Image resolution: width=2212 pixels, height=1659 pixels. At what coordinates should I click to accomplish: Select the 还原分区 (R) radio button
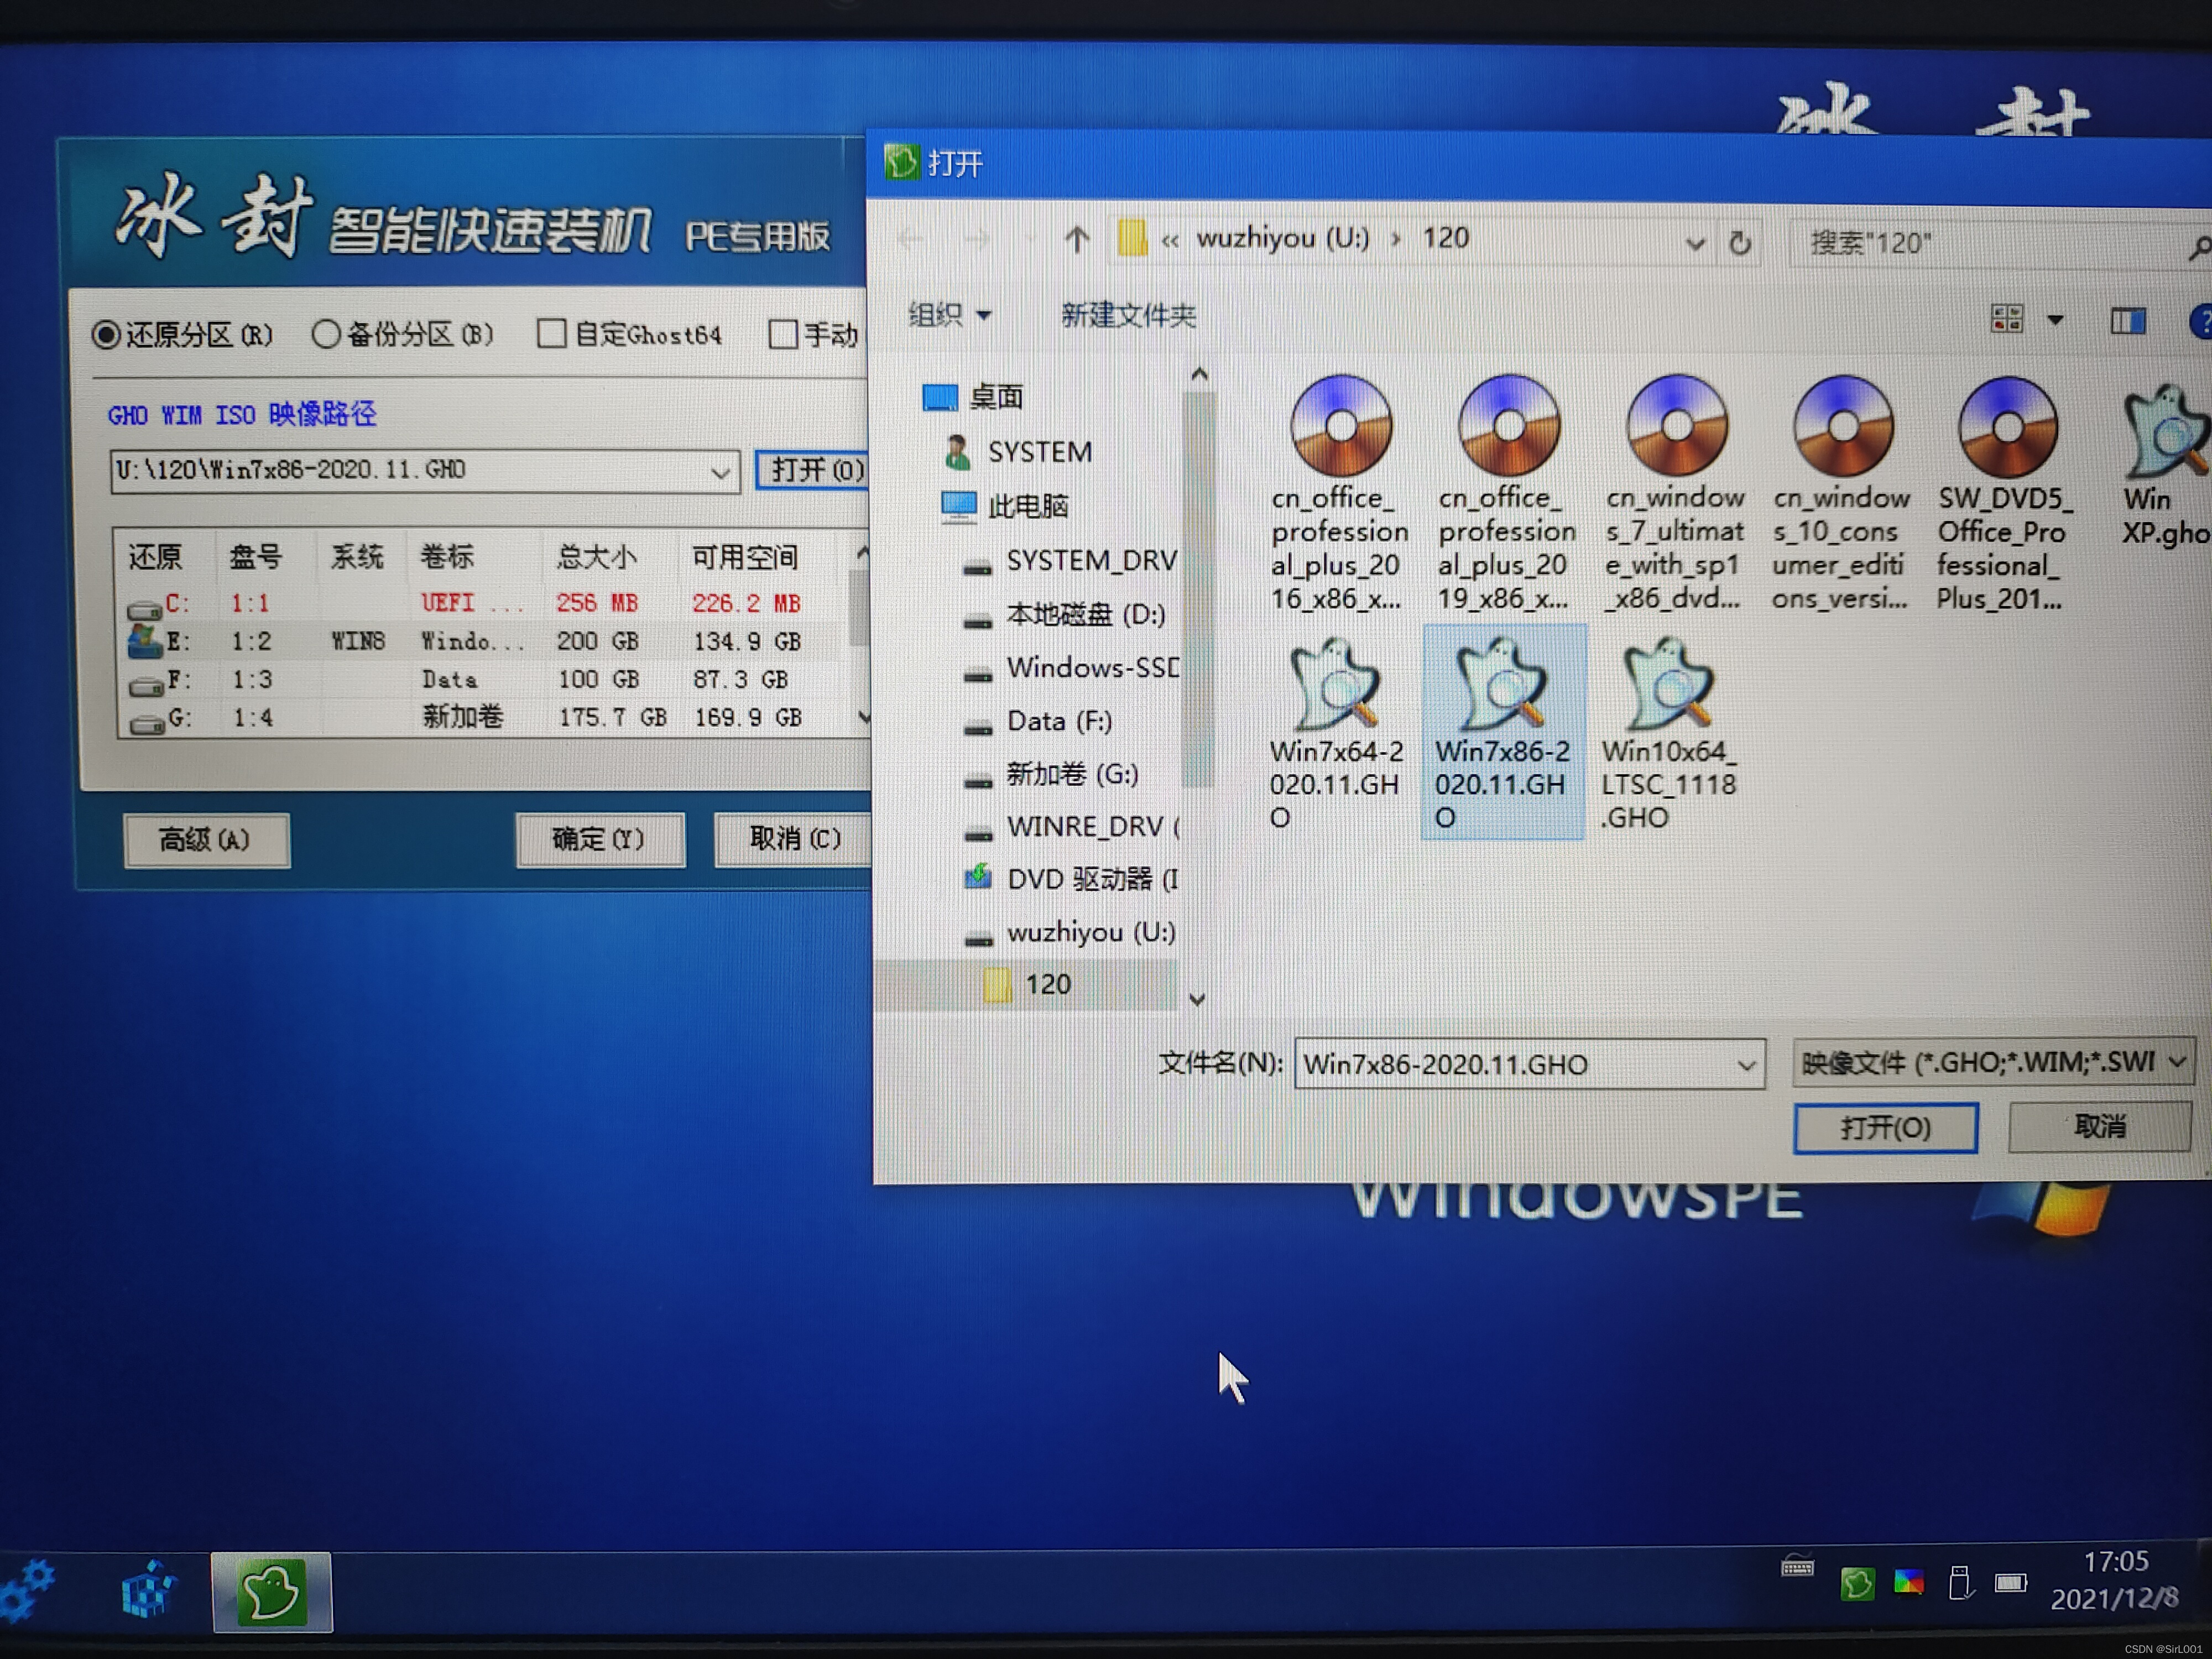[106, 335]
